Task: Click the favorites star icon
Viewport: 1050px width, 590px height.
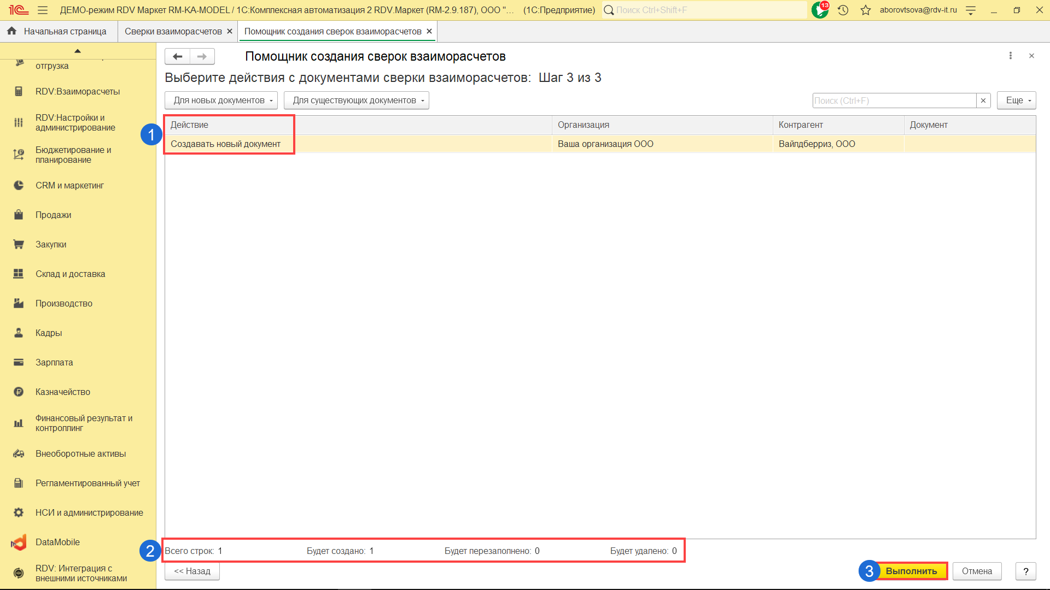Action: [x=865, y=10]
